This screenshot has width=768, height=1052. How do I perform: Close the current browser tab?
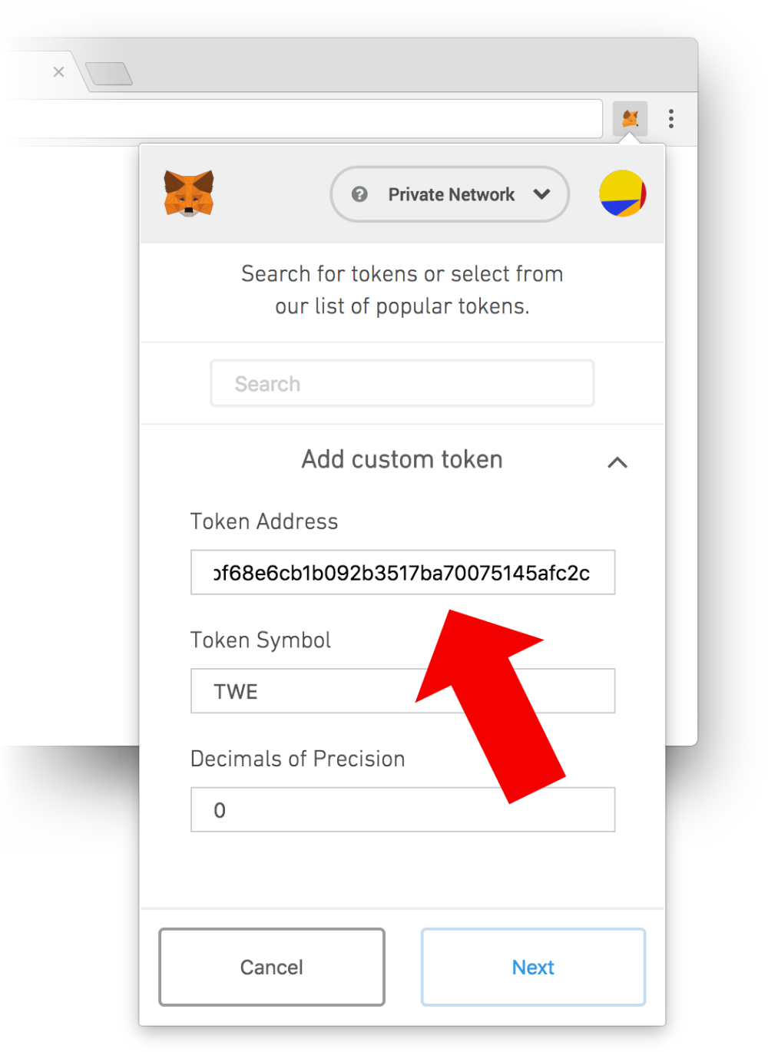point(58,72)
